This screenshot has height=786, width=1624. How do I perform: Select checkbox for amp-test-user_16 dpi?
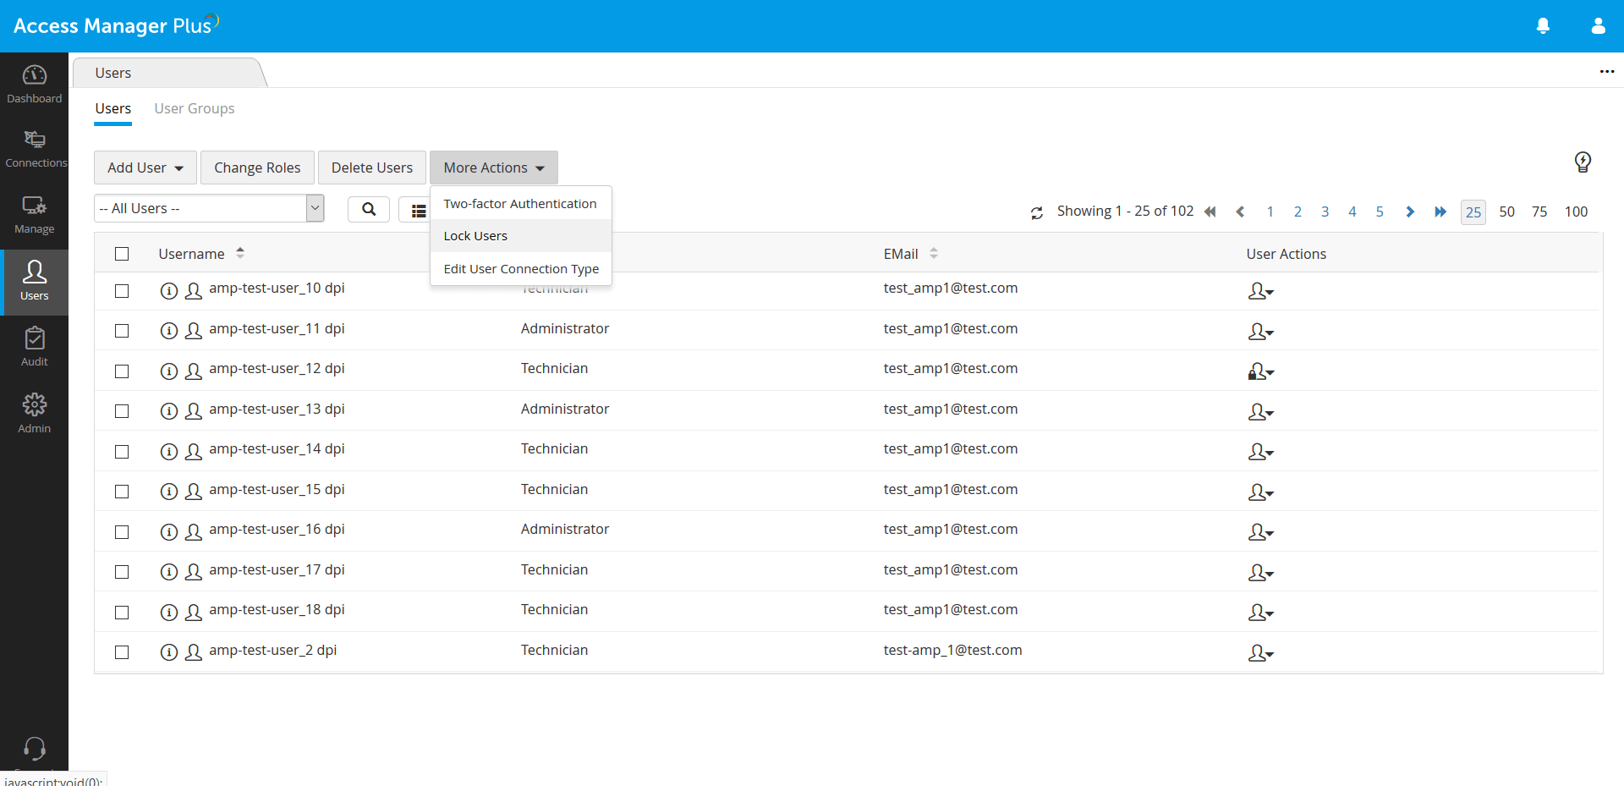coord(122,532)
